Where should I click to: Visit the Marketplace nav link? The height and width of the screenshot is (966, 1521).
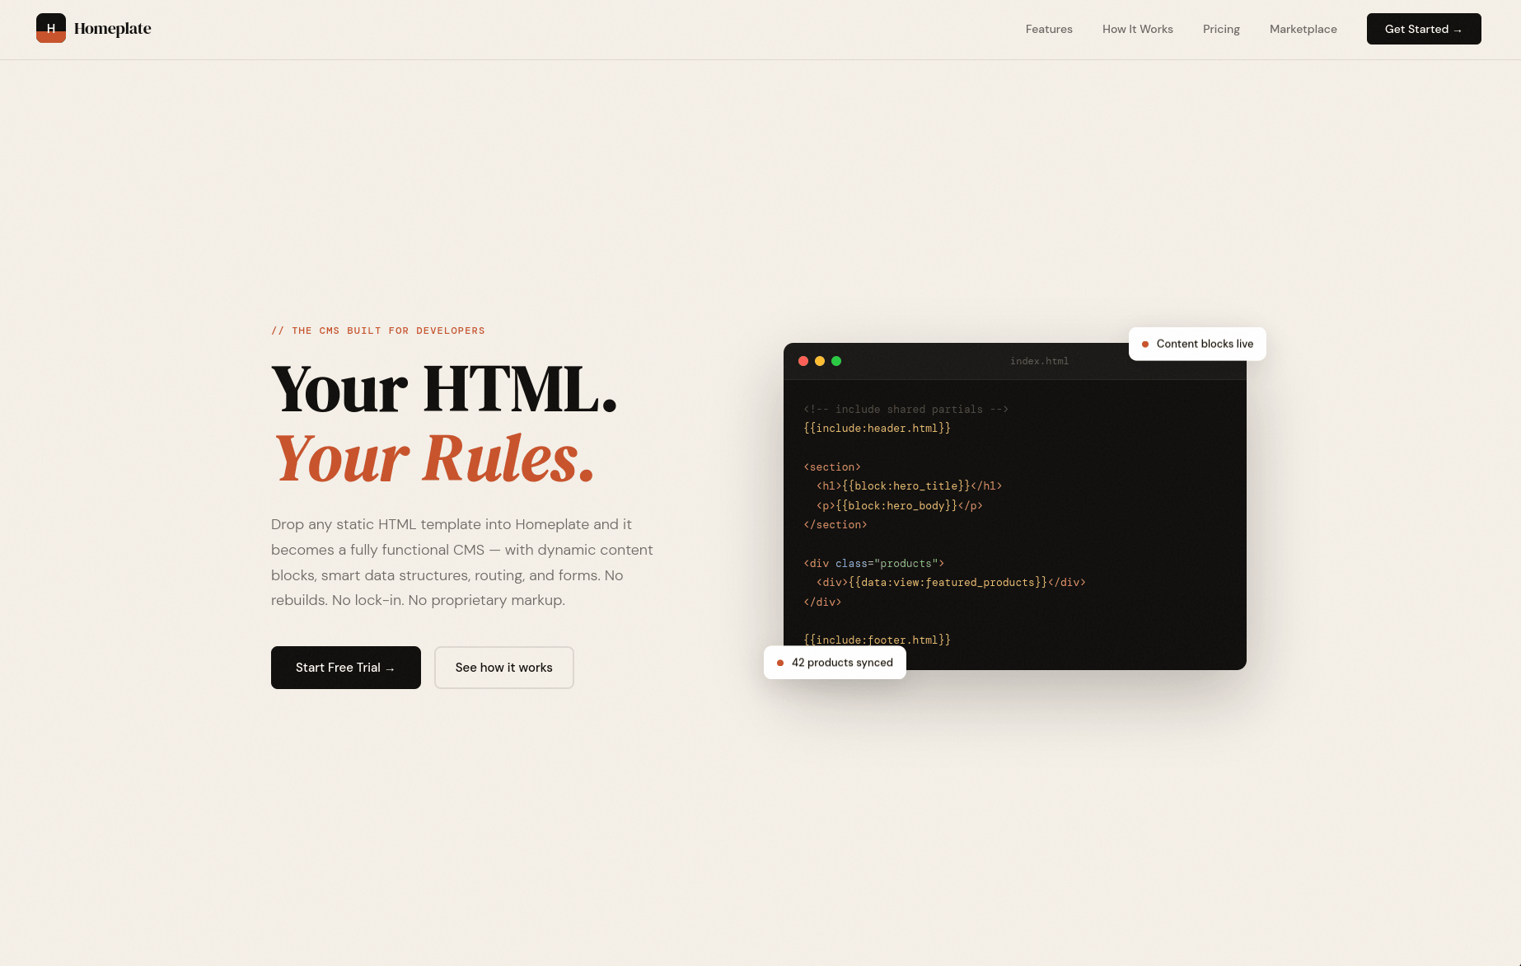click(x=1303, y=29)
